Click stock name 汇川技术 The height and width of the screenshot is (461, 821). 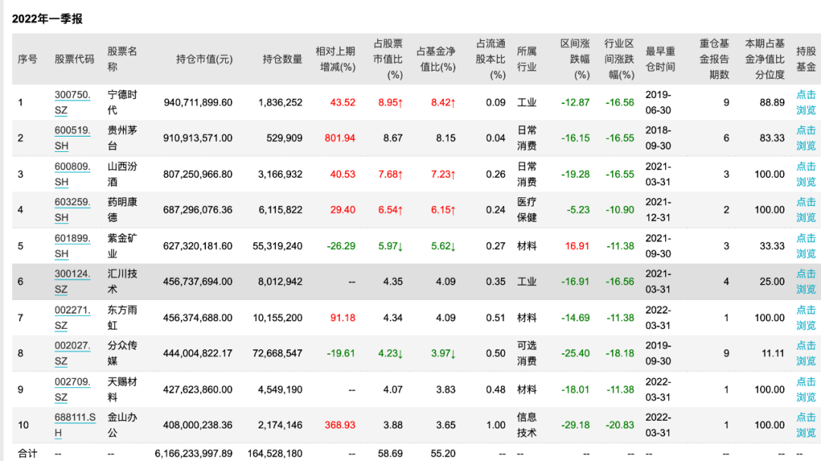122,282
